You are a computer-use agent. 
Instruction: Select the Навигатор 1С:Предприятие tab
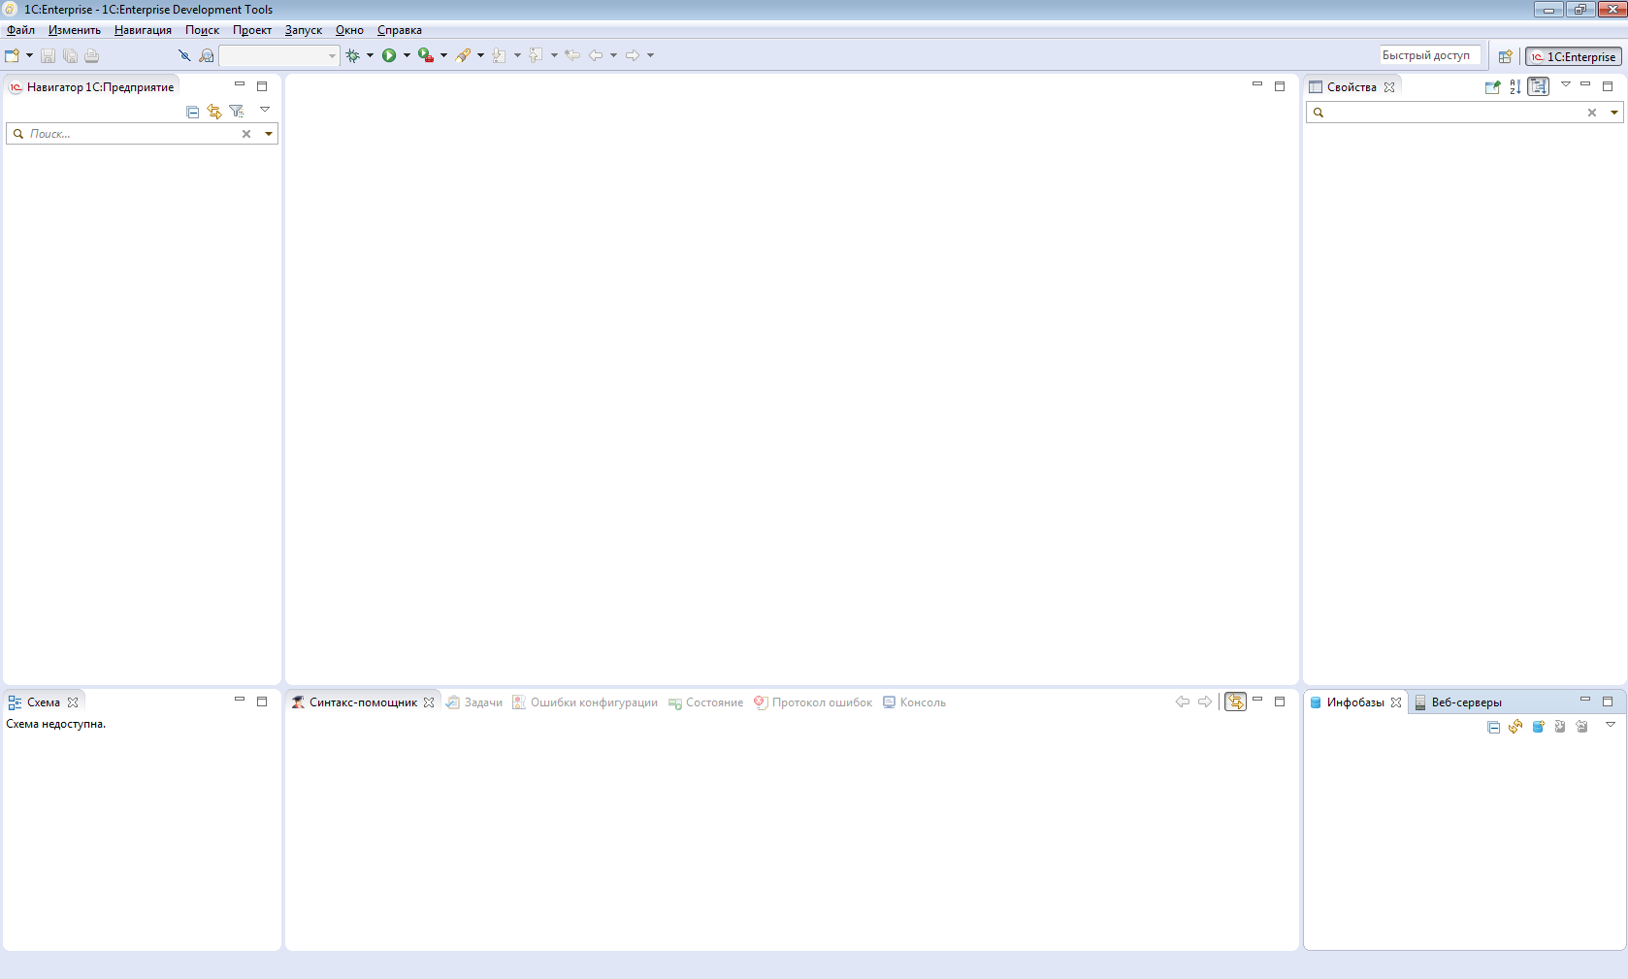pyautogui.click(x=91, y=87)
